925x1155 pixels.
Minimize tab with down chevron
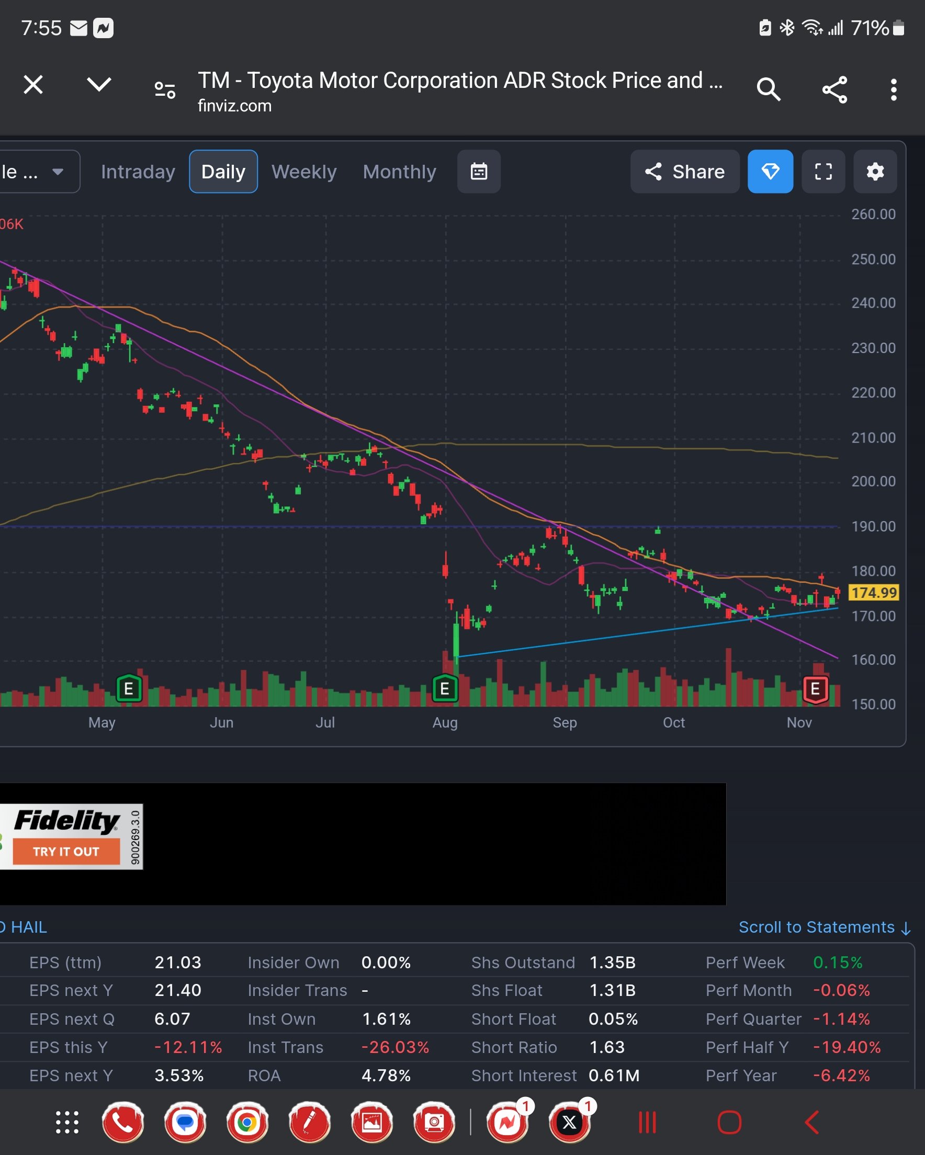click(99, 84)
